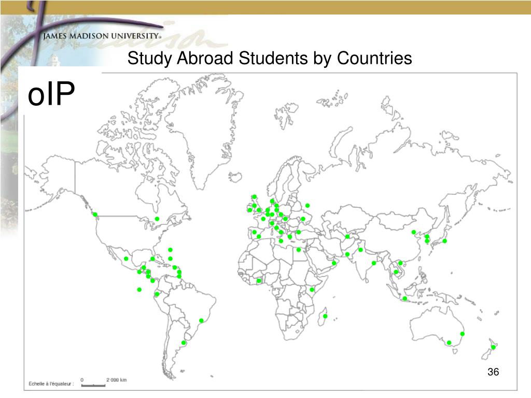Click the green dot on Brazil's coast
Image resolution: width=531 pixels, height=398 pixels.
pos(202,320)
